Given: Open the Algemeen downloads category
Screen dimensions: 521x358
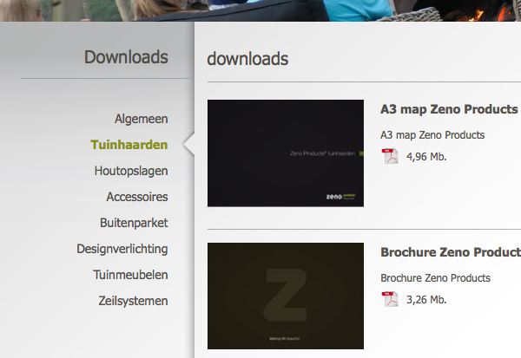Looking at the screenshot, I should point(142,119).
